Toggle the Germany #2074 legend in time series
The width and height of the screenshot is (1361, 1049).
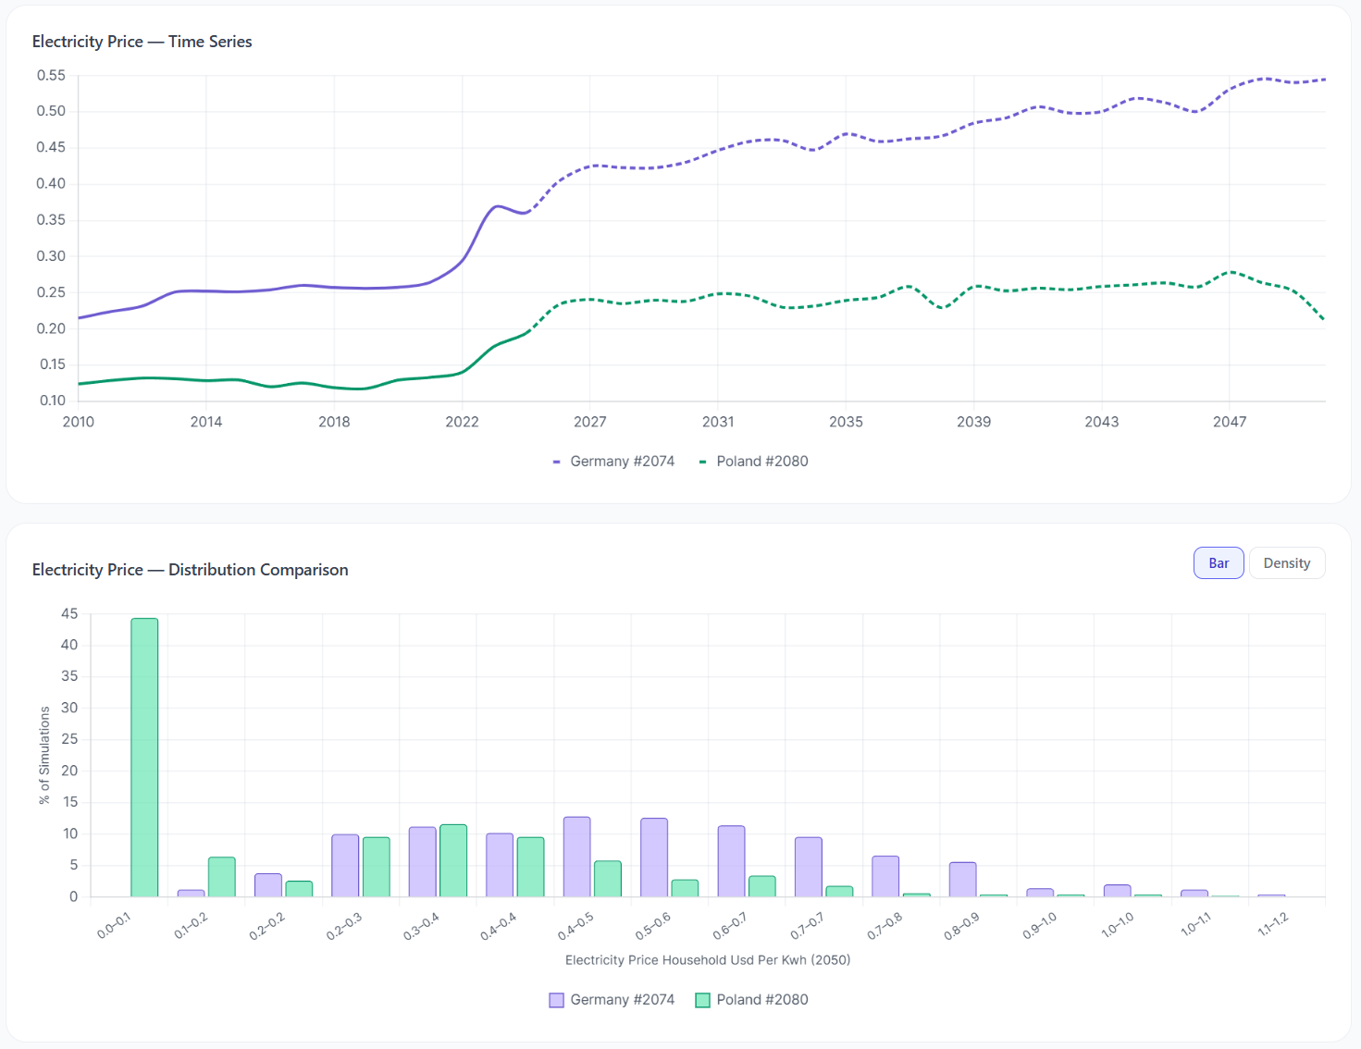622,461
